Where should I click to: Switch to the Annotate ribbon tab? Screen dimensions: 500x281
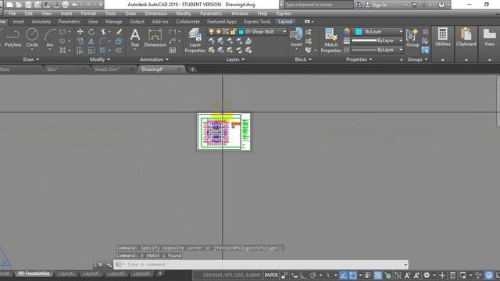41,22
